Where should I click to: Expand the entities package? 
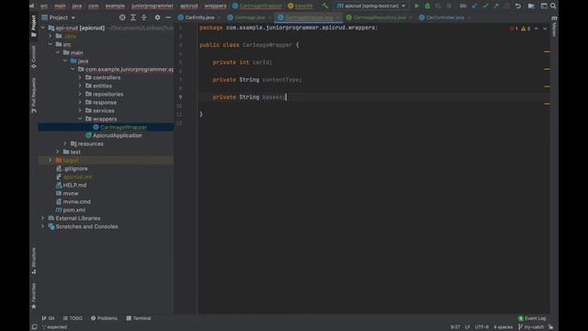pos(80,86)
